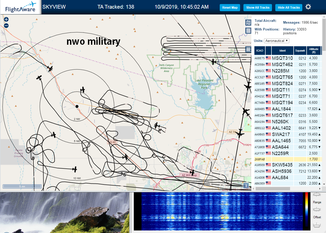The height and width of the screenshot is (233, 326).
Task: Select the aircraft icon above AZ 303 Loop label
Action: pyautogui.click(x=192, y=173)
